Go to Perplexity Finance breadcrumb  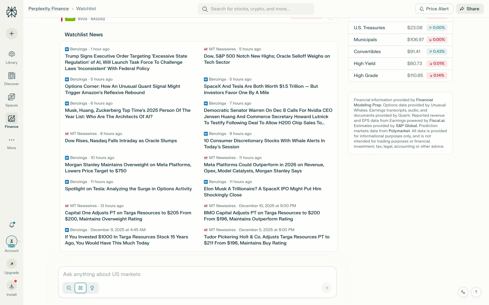coord(48,9)
